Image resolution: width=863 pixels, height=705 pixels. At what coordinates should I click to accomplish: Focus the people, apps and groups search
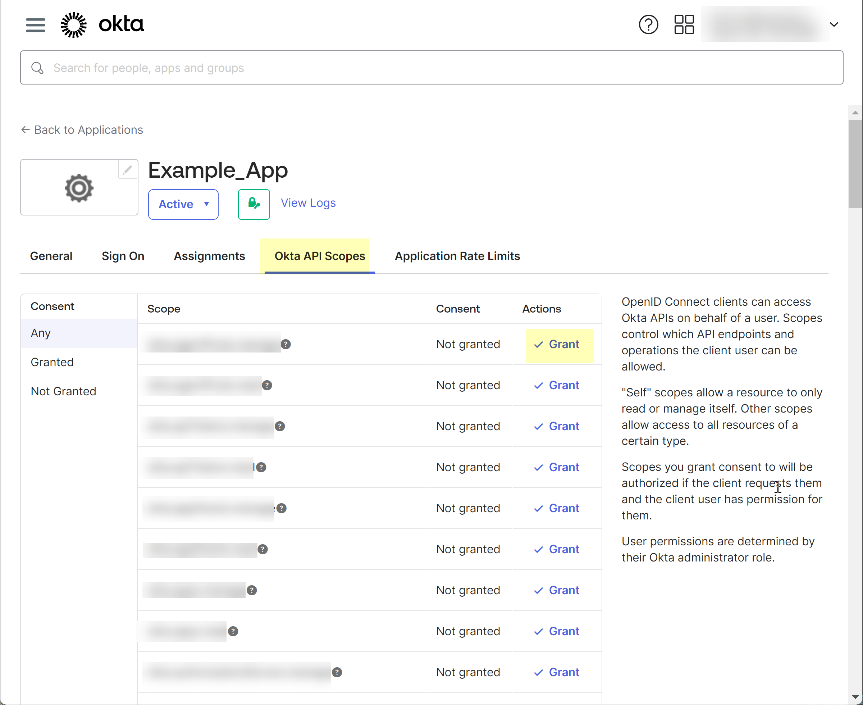pyautogui.click(x=431, y=68)
